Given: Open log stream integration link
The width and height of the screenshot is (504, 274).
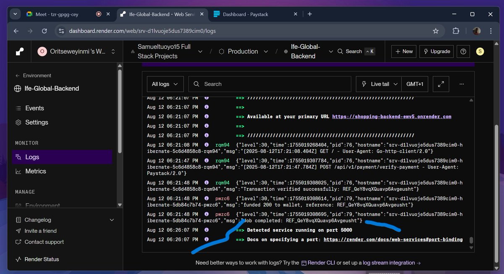Looking at the screenshot, I should point(392,263).
